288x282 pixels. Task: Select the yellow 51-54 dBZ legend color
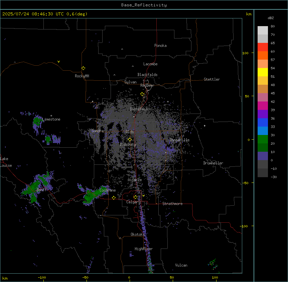(263, 72)
